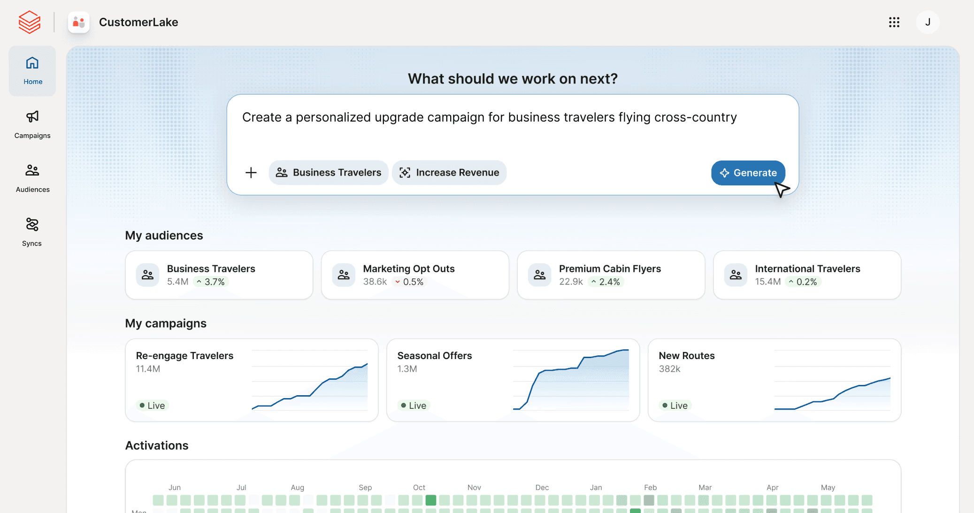The width and height of the screenshot is (974, 513).
Task: Click the dark green October activation cell
Action: pos(431,500)
